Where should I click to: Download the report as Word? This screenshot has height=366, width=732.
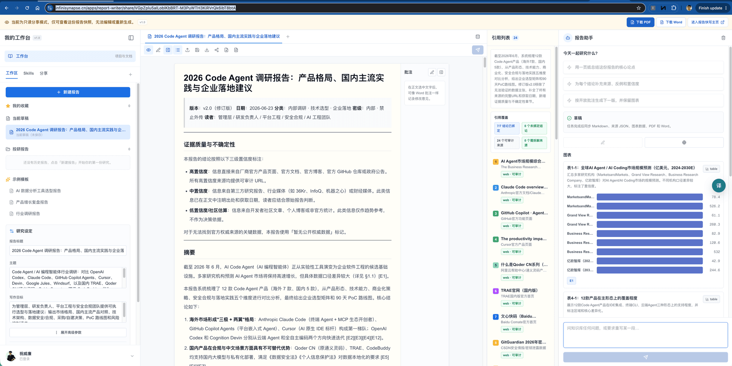tap(671, 22)
